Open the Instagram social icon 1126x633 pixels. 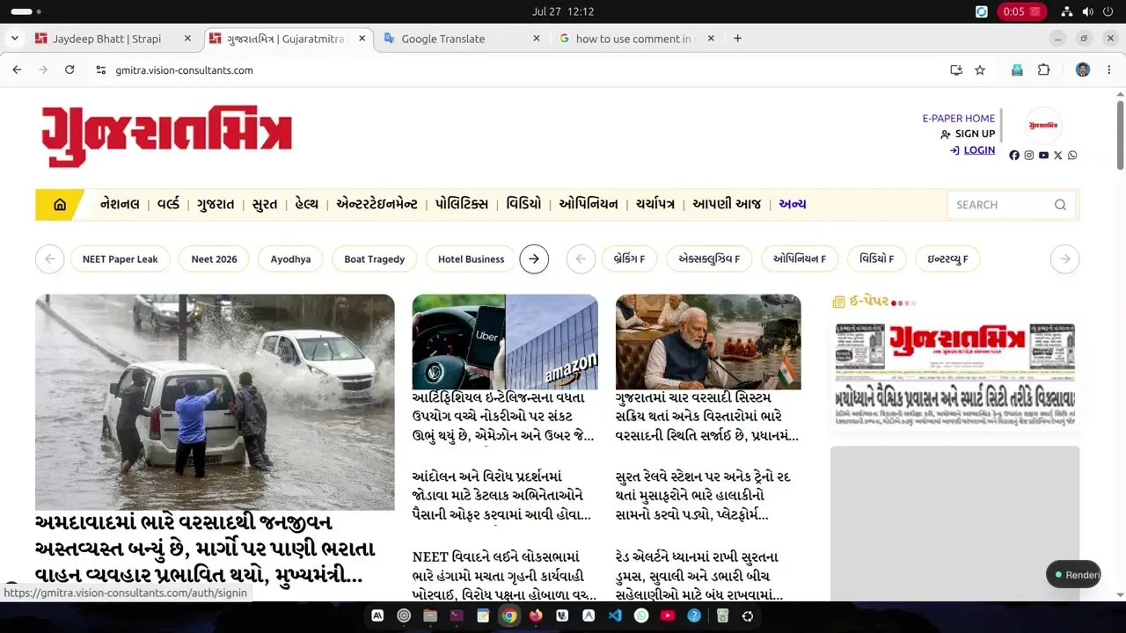1029,156
